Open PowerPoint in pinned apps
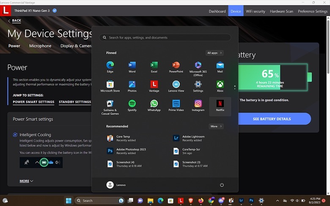The width and height of the screenshot is (330, 206). [176, 67]
